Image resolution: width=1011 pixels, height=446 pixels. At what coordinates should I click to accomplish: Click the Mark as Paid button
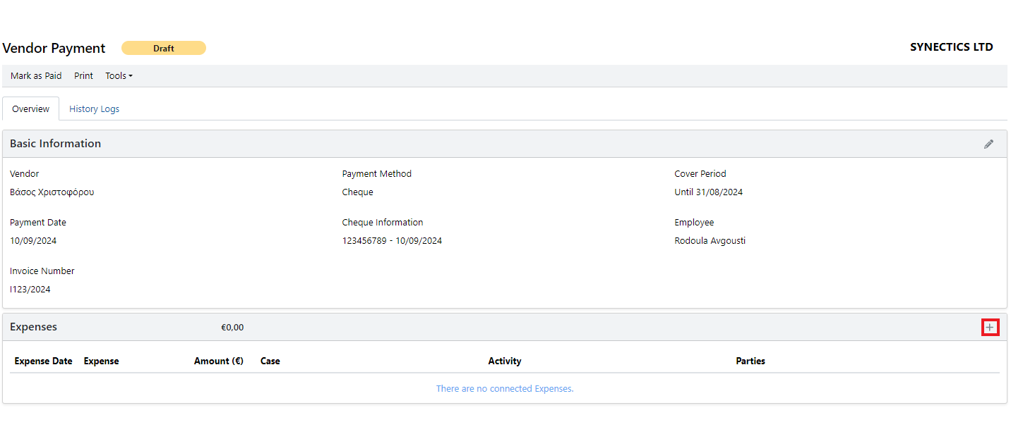pos(36,76)
